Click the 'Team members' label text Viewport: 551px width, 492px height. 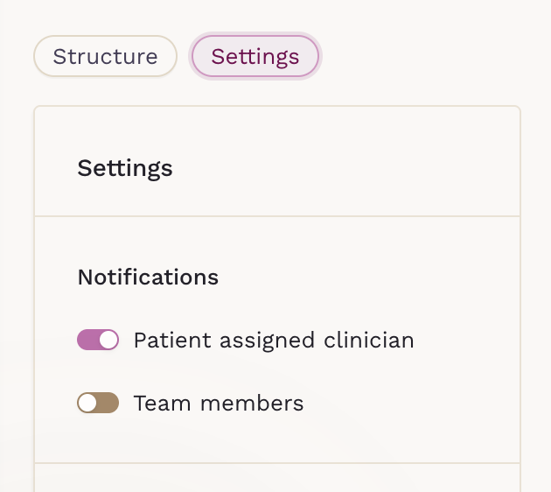[x=218, y=403]
